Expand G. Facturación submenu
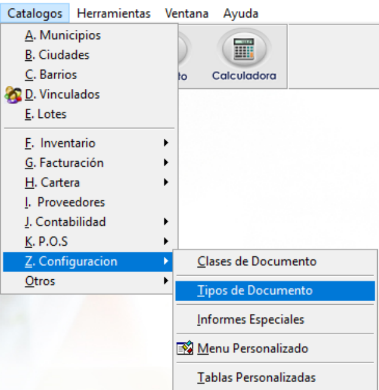Screen dimensions: 379x390 point(88,162)
